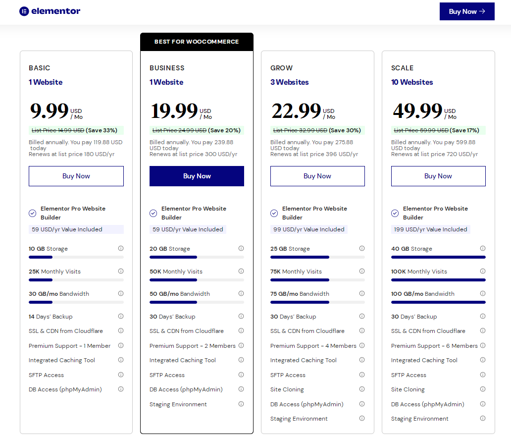Click Business plan 59 USD/yr Value Included badge
Image resolution: width=511 pixels, height=437 pixels.
click(188, 229)
